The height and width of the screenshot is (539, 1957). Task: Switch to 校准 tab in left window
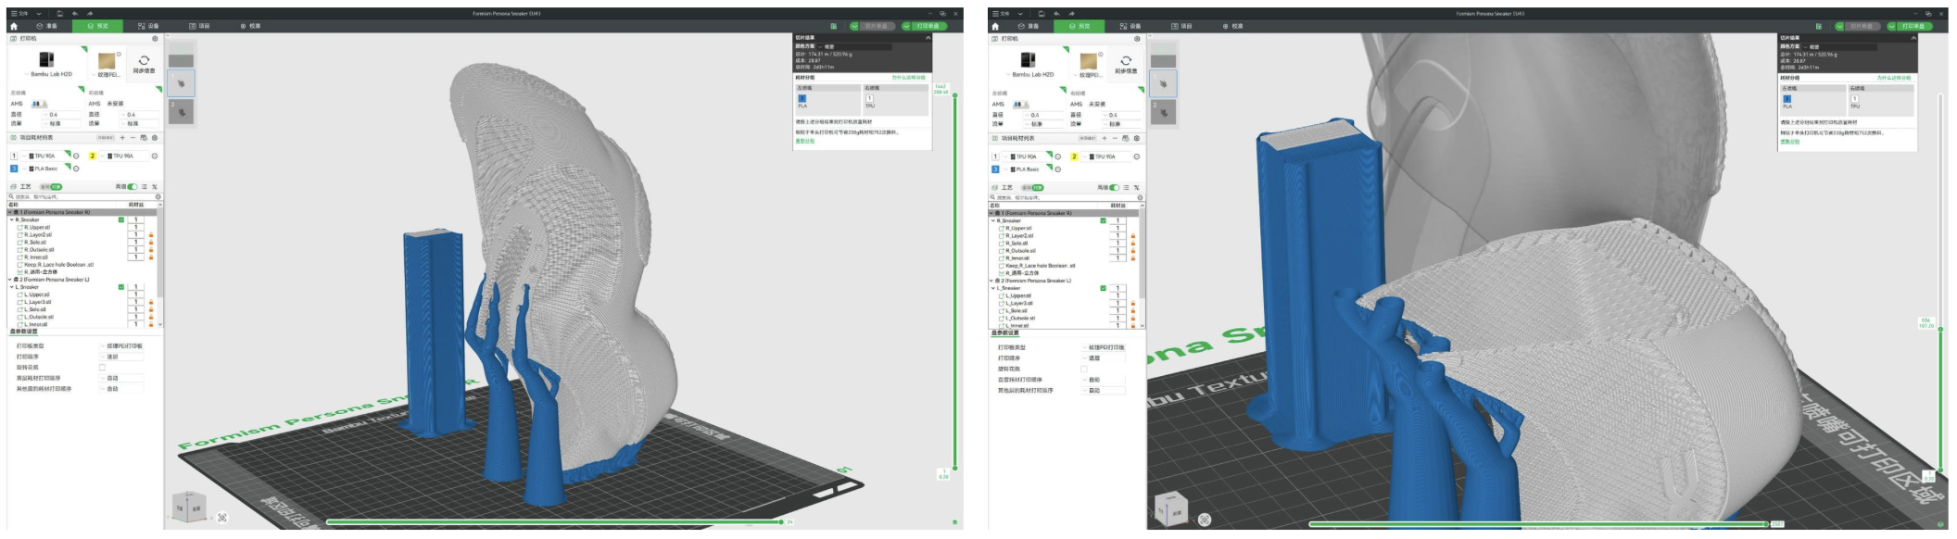(x=250, y=26)
